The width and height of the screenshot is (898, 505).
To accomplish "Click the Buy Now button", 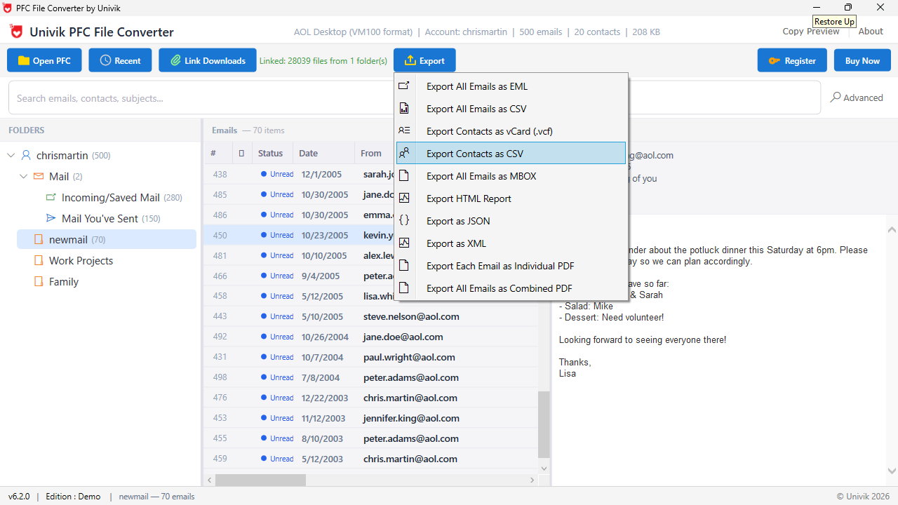I will point(862,60).
